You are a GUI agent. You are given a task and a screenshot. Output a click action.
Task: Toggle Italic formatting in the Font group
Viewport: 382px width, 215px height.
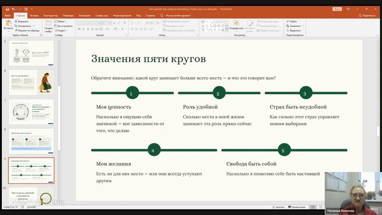click(84, 29)
